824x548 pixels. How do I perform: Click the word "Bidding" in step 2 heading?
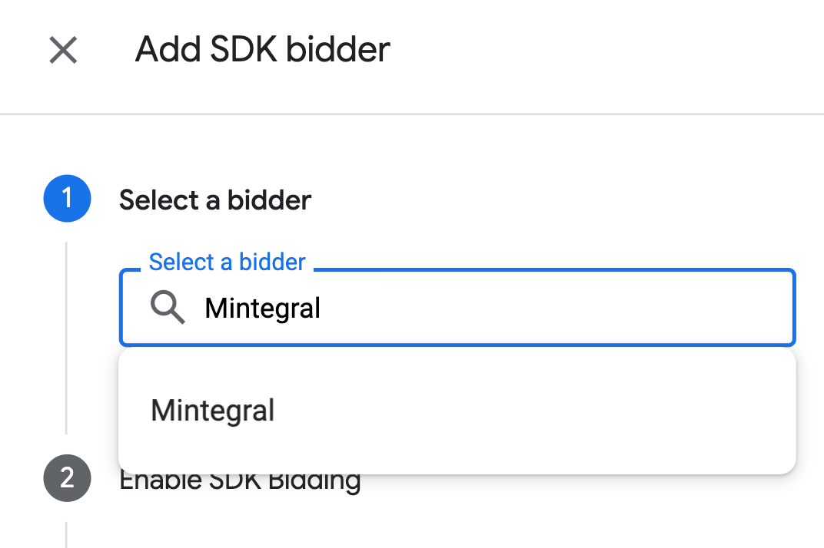[321, 482]
